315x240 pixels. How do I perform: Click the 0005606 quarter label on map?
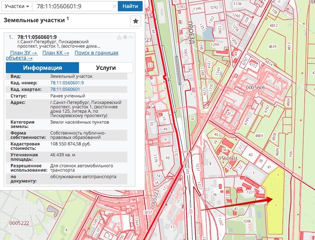pos(256,87)
